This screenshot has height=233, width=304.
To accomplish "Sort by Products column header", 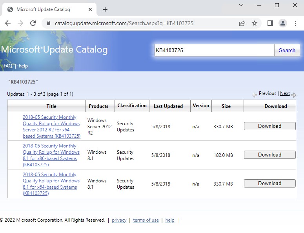I will [x=98, y=106].
